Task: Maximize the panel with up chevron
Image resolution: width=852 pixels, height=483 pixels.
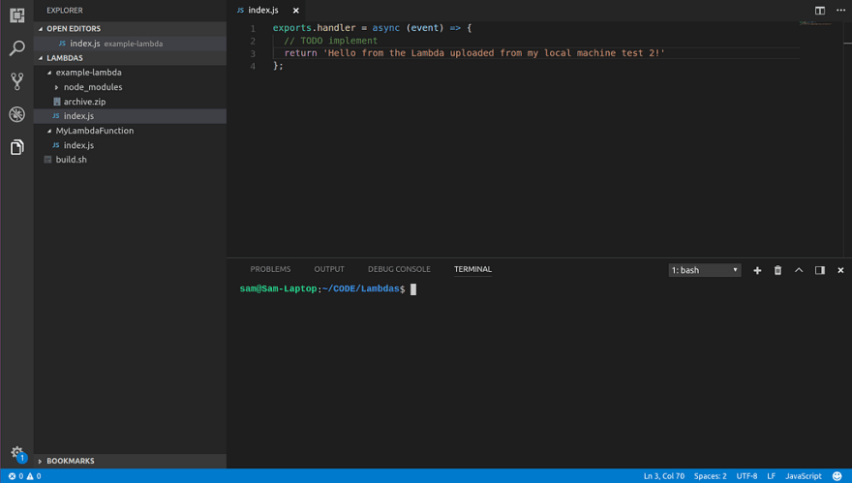Action: click(x=799, y=270)
